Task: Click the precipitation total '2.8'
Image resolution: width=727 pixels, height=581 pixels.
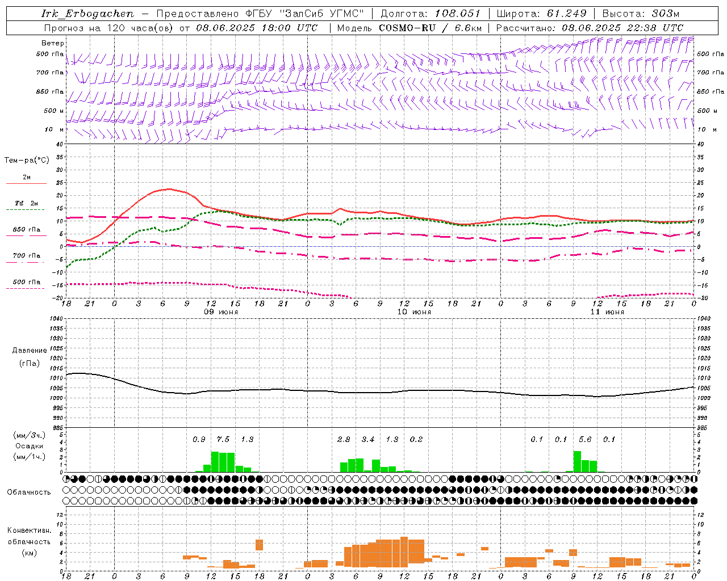Action: (344, 440)
